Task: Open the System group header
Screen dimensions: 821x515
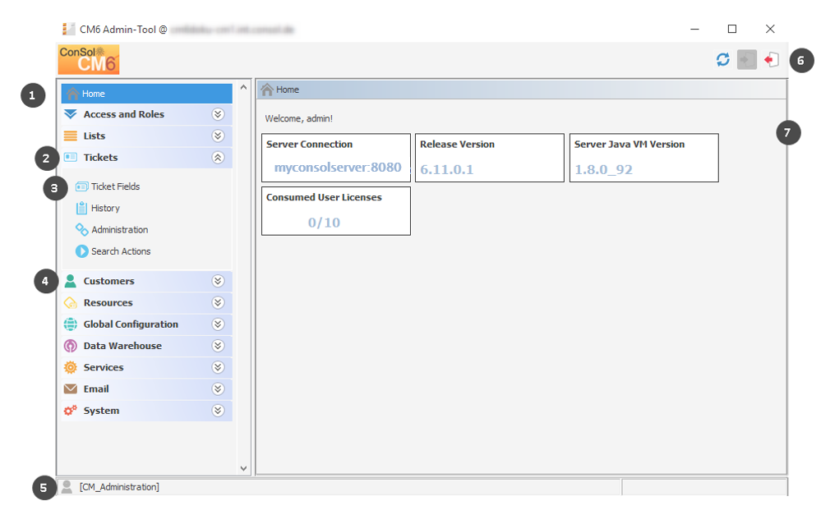Action: tap(101, 411)
